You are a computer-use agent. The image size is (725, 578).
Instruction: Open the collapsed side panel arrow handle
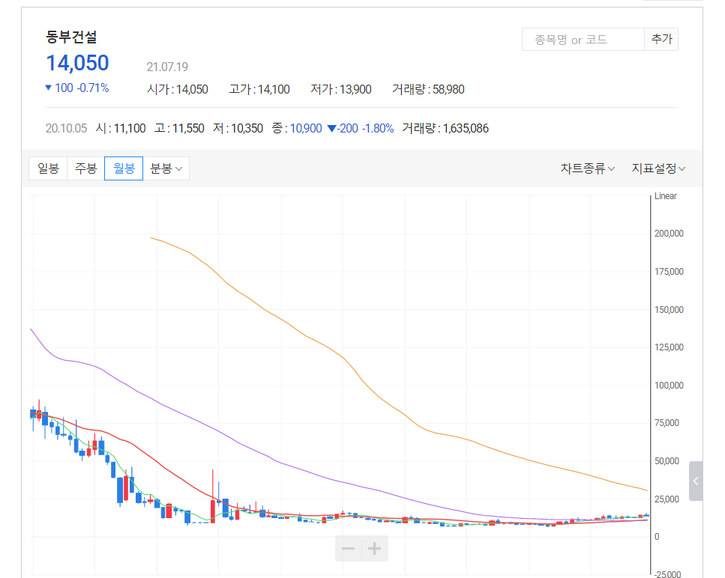(696, 481)
